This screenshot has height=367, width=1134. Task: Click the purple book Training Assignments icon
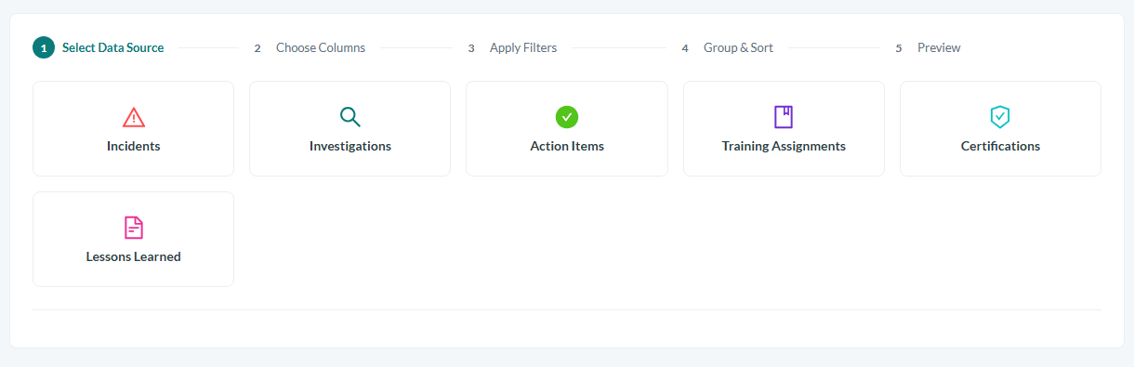(784, 117)
